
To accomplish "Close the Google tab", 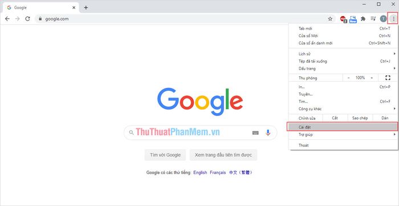I will [74, 7].
